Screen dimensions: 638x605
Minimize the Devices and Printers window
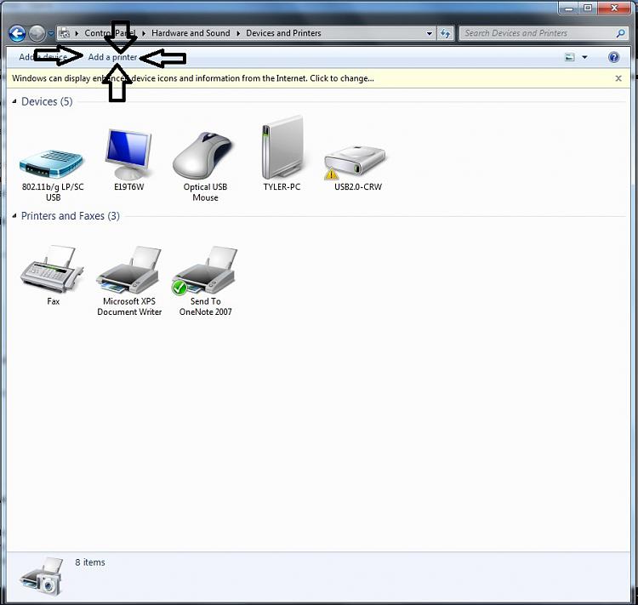coord(569,8)
